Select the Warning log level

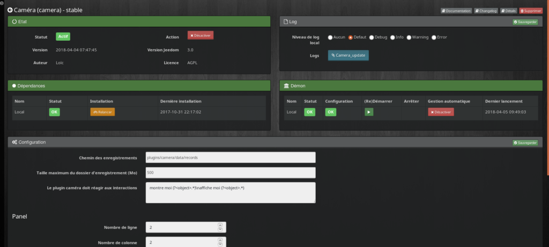409,38
